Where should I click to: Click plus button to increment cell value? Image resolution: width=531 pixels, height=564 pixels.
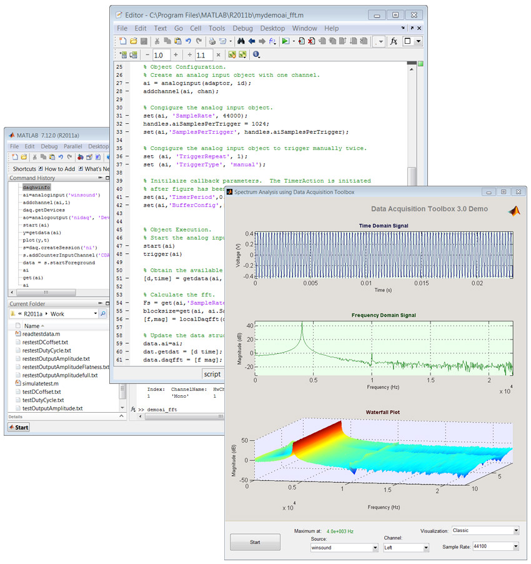pyautogui.click(x=176, y=54)
